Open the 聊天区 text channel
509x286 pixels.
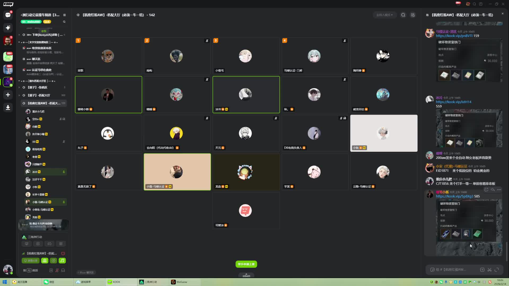[36, 59]
